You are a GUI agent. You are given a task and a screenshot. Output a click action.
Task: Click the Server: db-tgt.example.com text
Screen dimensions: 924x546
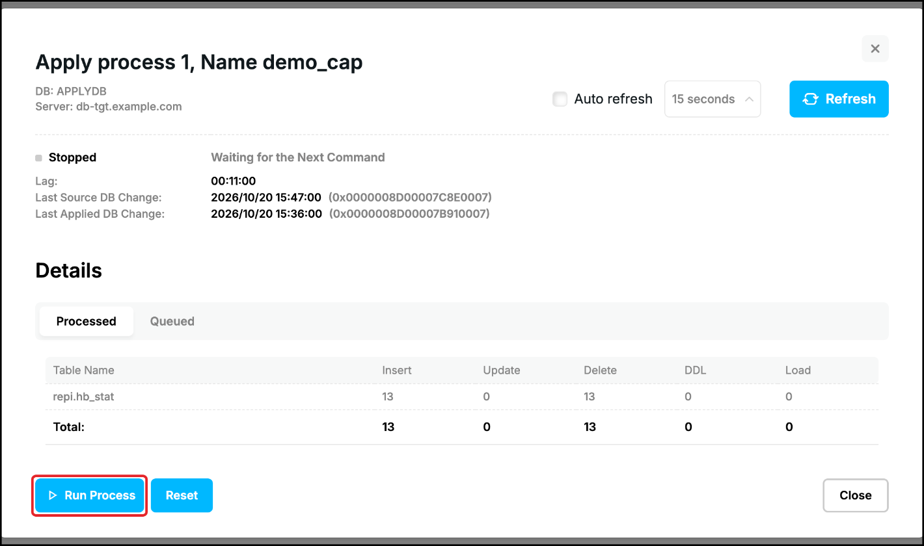tap(109, 106)
